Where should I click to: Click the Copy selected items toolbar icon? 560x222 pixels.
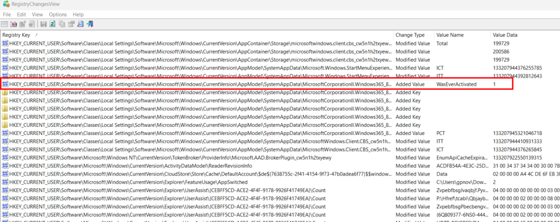click(62, 24)
